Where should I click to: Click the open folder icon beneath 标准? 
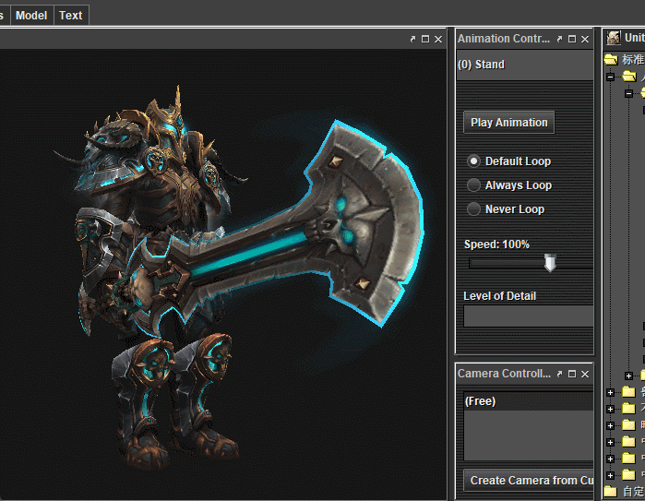pyautogui.click(x=629, y=77)
